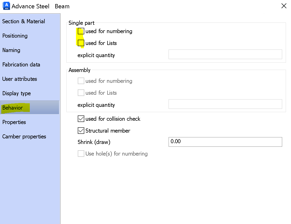Click the Shrink (draw) value field
This screenshot has width=291, height=224.
[225, 142]
